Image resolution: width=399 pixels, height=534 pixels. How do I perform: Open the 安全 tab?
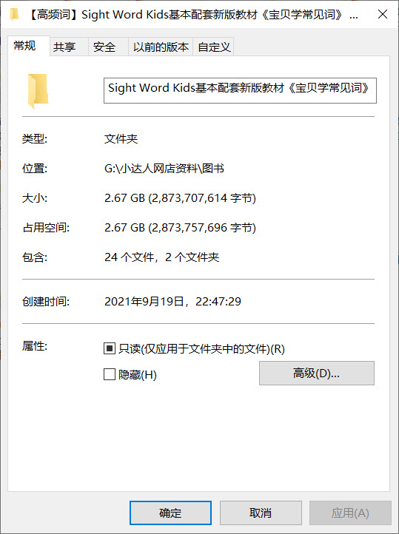pos(108,47)
